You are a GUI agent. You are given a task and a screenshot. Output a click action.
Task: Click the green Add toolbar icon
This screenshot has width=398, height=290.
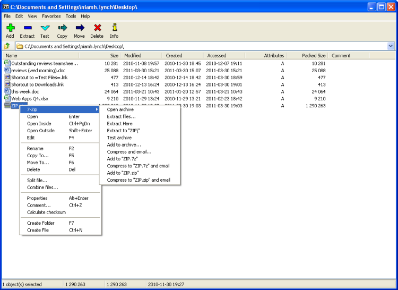coord(10,28)
